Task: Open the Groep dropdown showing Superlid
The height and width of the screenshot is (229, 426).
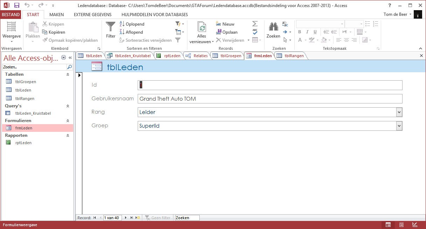Action: 399,125
